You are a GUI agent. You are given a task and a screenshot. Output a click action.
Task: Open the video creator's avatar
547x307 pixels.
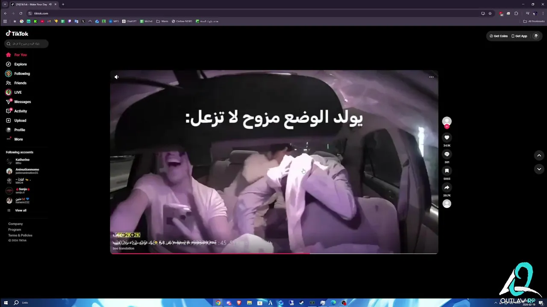[x=447, y=121]
